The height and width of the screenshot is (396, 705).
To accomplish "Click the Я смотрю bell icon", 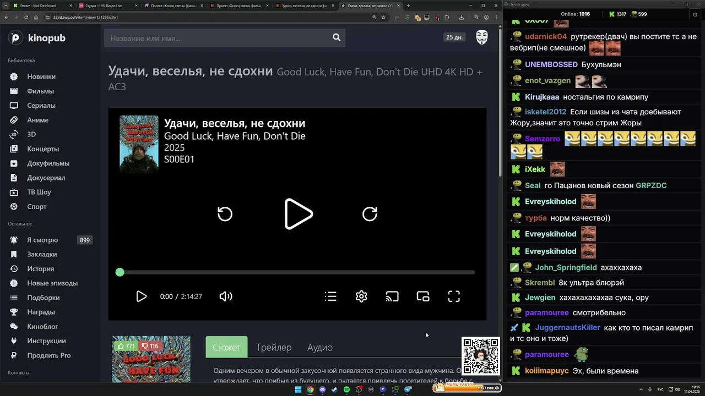I will (14, 240).
